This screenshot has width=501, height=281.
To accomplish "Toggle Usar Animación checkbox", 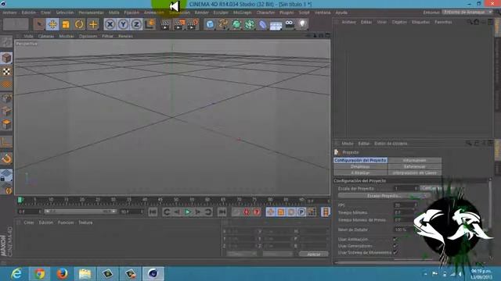I will [x=395, y=240].
